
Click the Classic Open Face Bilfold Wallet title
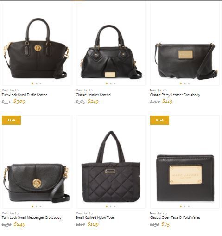(175, 217)
